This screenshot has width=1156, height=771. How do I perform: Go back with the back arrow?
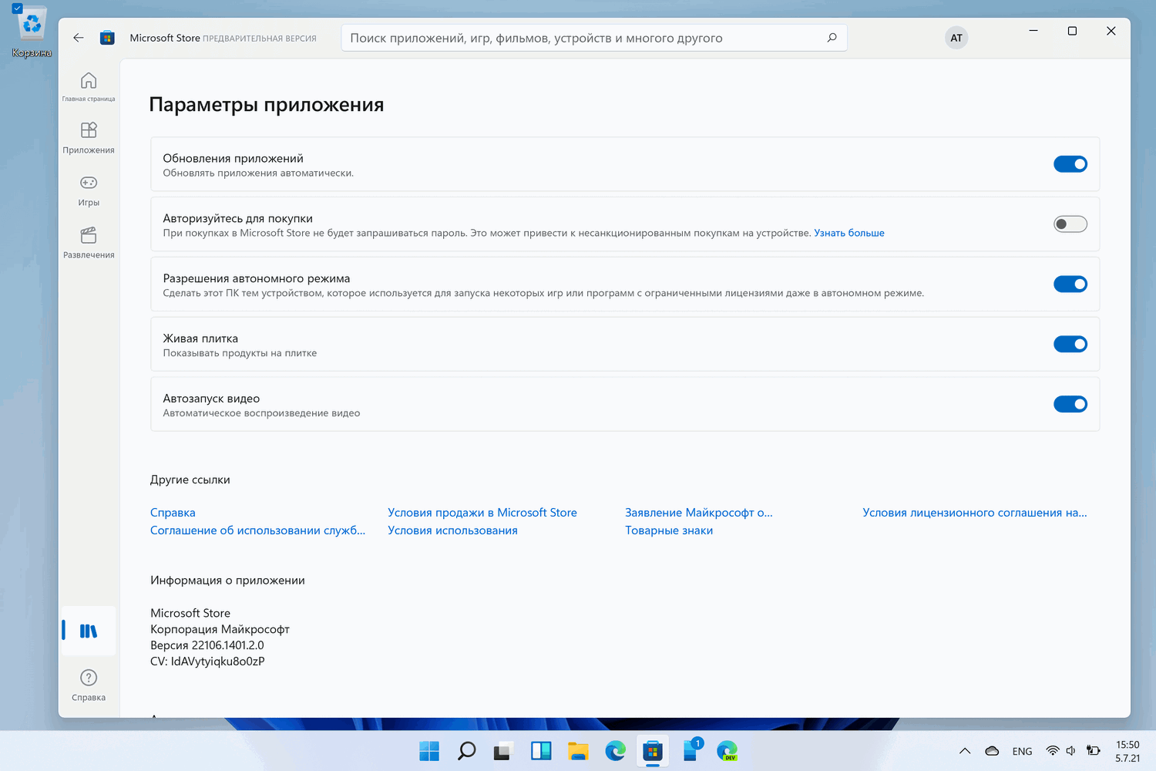[x=78, y=38]
